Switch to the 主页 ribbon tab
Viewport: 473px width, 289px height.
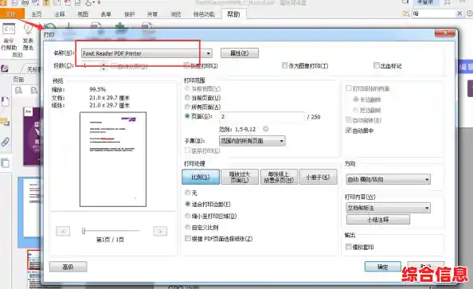pos(37,14)
